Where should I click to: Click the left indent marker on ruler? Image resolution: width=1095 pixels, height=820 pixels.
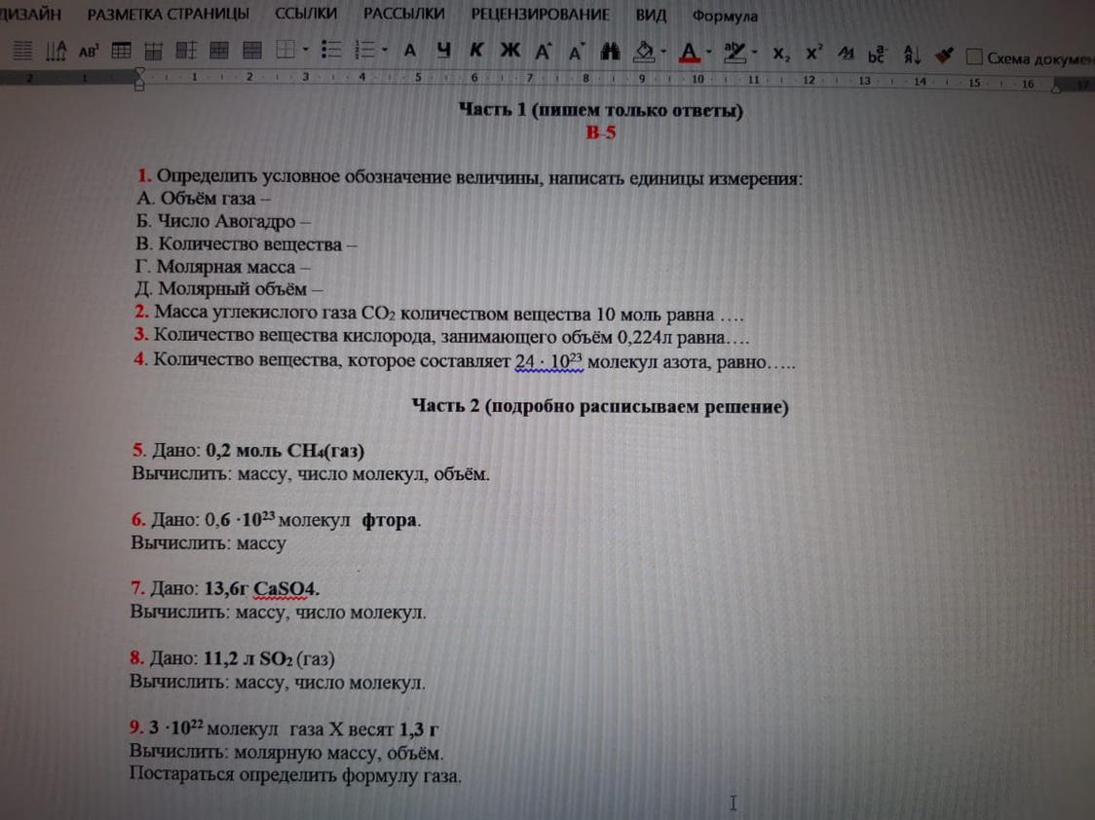coord(139,79)
